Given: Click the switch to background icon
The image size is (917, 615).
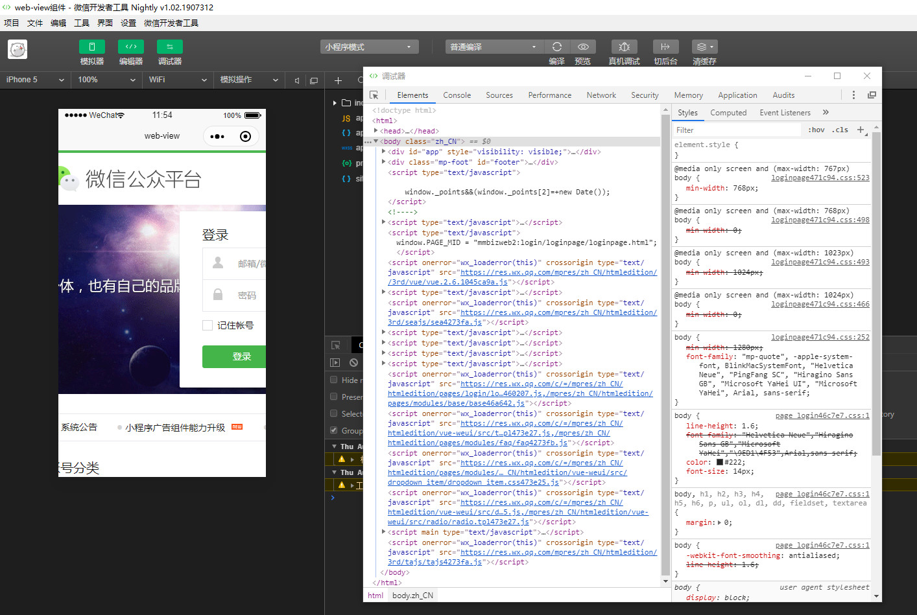Looking at the screenshot, I should (665, 47).
